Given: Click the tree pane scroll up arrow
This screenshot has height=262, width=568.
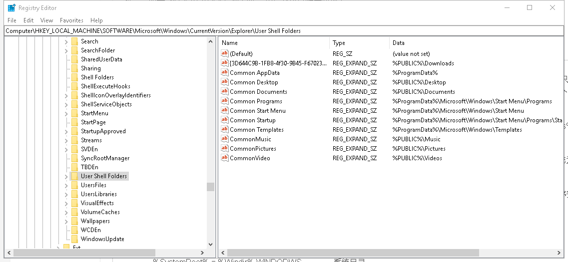Looking at the screenshot, I should click(210, 41).
